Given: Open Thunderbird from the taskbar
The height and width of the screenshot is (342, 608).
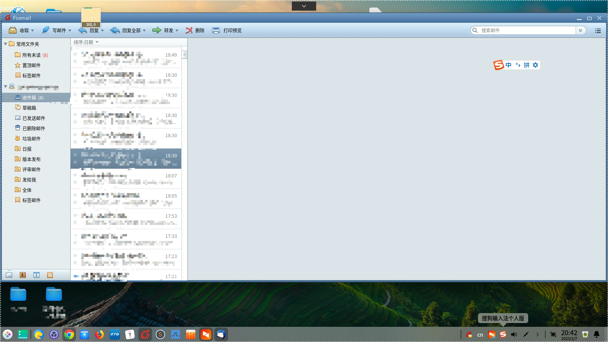Looking at the screenshot, I should (x=221, y=334).
